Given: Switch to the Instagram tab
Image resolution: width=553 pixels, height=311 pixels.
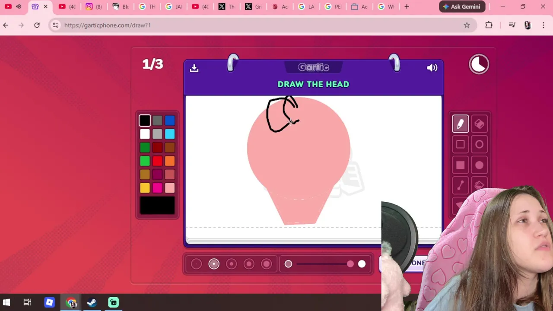Looking at the screenshot, I should point(93,6).
